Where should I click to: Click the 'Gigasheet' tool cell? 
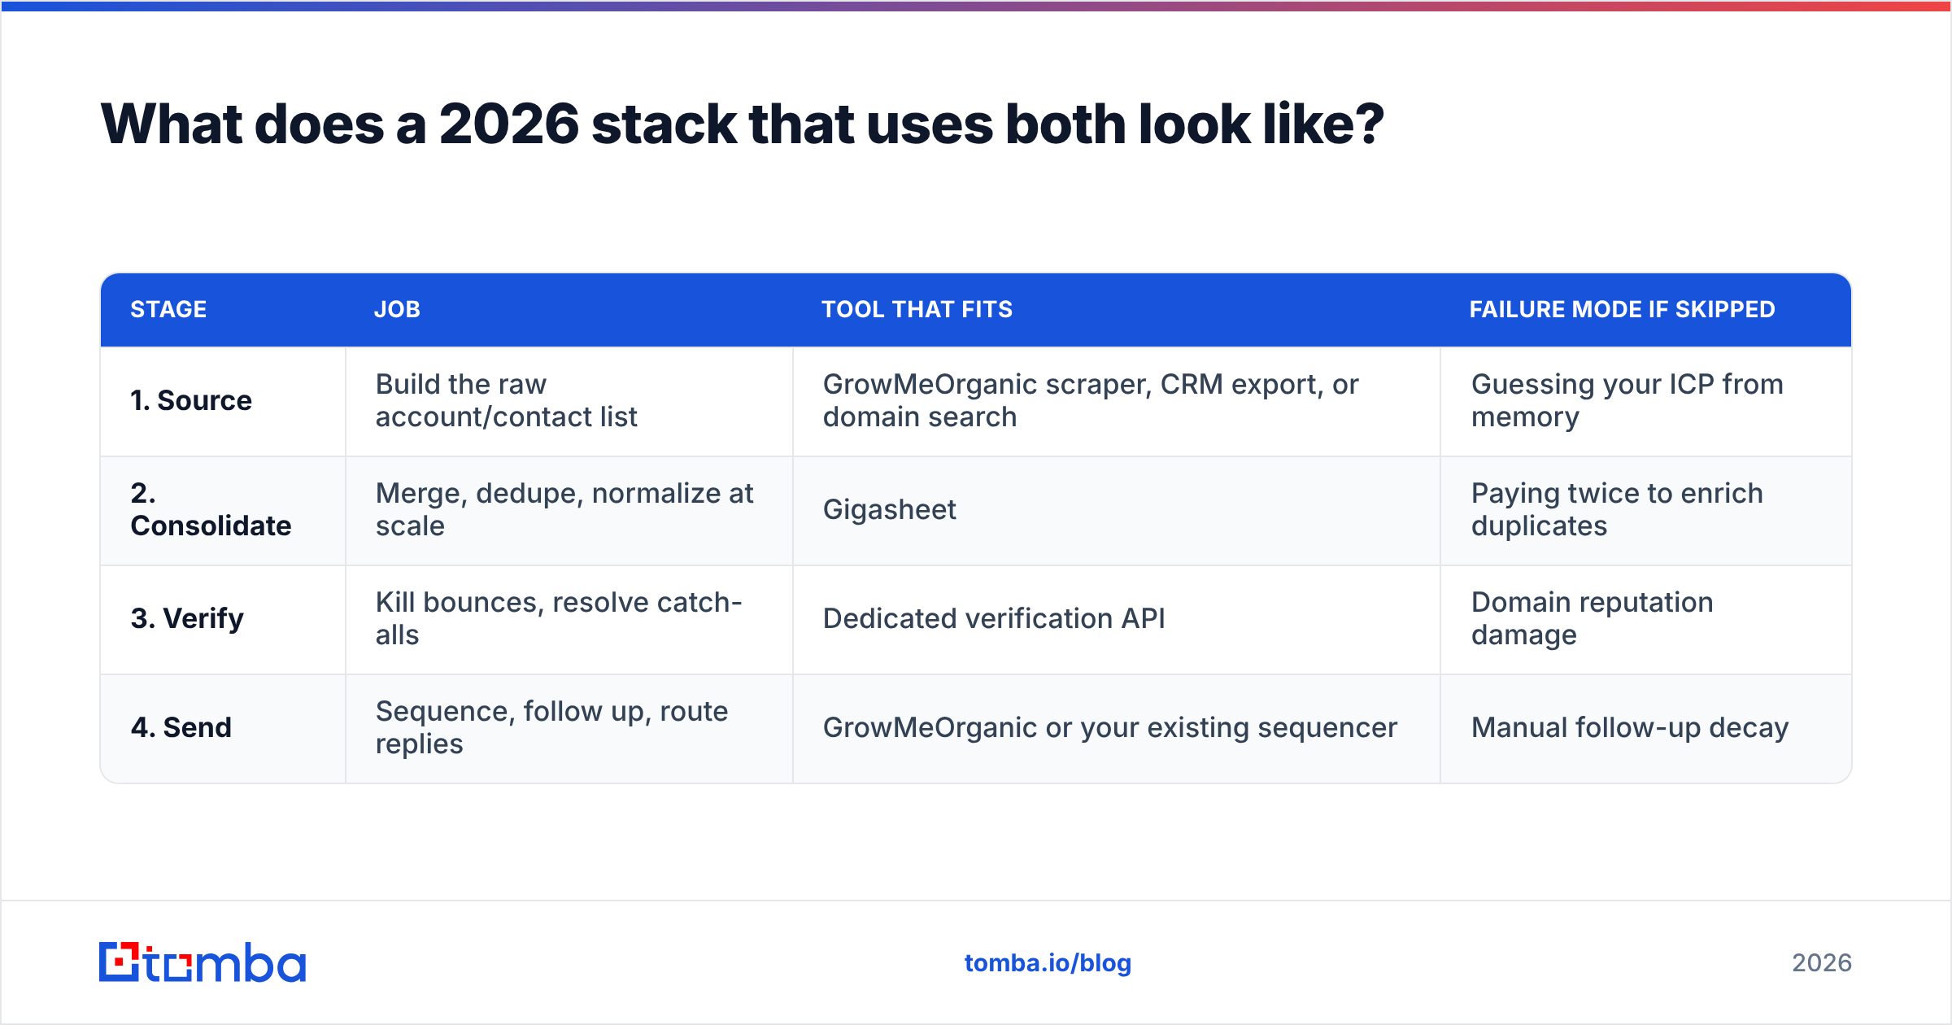[x=1117, y=510]
